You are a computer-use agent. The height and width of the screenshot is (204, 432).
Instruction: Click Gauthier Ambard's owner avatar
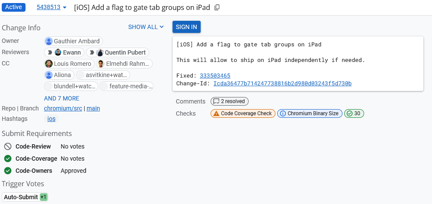click(49, 41)
